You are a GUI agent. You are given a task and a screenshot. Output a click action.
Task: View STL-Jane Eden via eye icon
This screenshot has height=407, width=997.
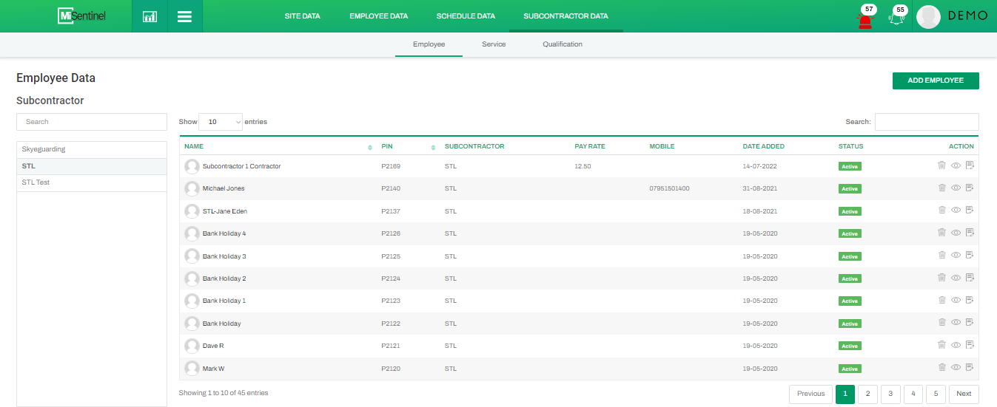point(956,211)
